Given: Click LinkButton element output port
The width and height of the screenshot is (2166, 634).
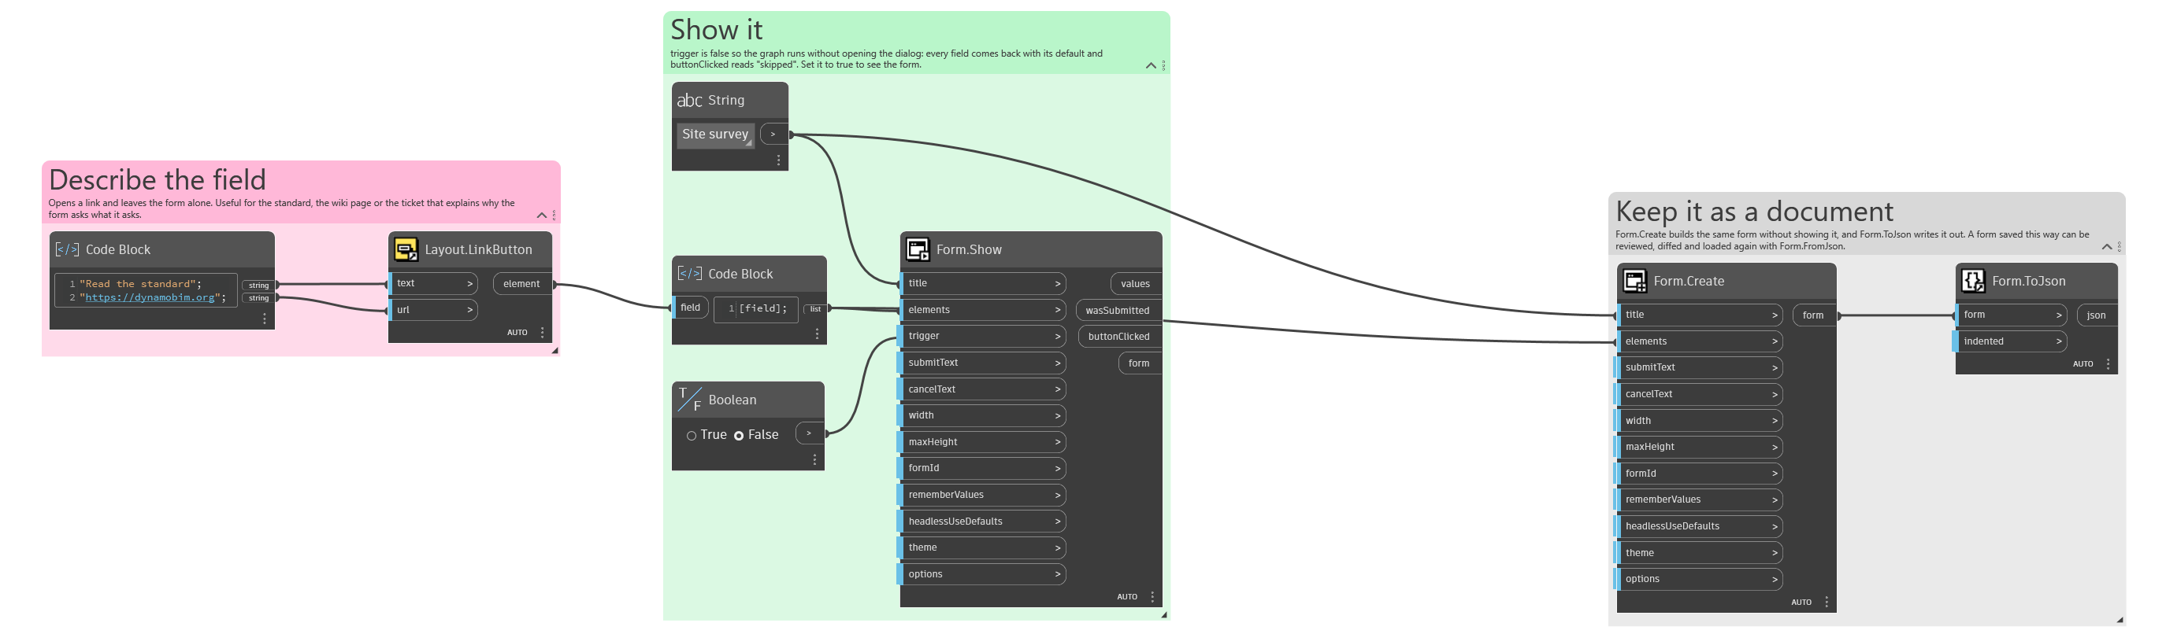Looking at the screenshot, I should point(522,284).
